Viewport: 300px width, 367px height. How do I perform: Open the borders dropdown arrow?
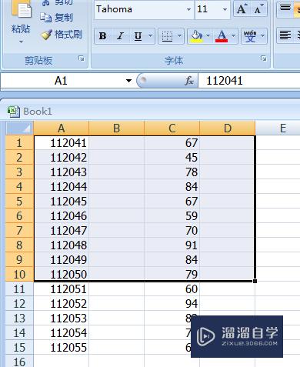pyautogui.click(x=179, y=36)
